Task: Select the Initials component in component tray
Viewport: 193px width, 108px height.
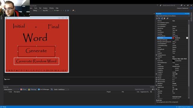Action: (x=7, y=79)
